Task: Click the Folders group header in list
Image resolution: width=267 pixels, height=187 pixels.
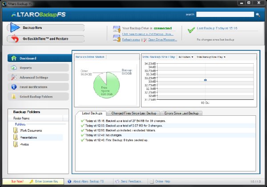Action: [20, 124]
